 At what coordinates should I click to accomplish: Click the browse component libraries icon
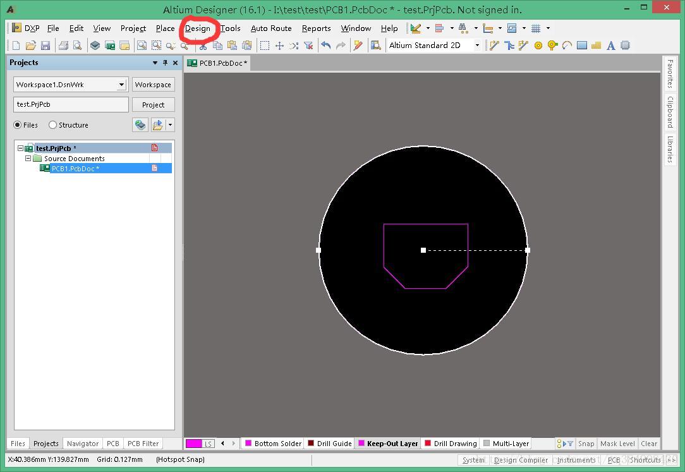tap(376, 45)
